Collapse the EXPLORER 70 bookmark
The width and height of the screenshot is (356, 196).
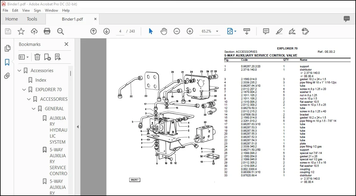(24, 90)
